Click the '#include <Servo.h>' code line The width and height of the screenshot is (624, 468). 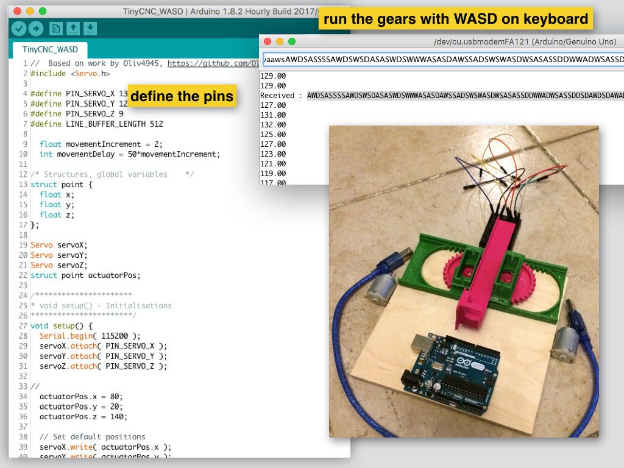(x=70, y=74)
